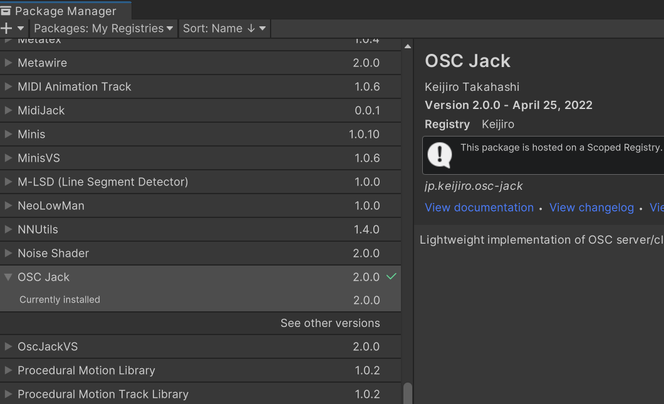Switch to the Package Manager tab

pyautogui.click(x=66, y=11)
